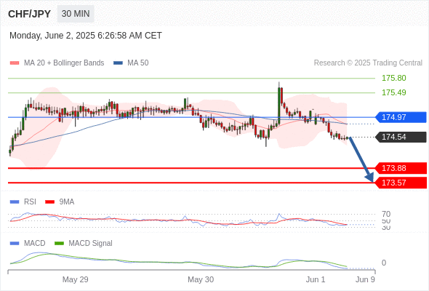Click the May 30 date axis label
The width and height of the screenshot is (429, 291).
click(201, 279)
